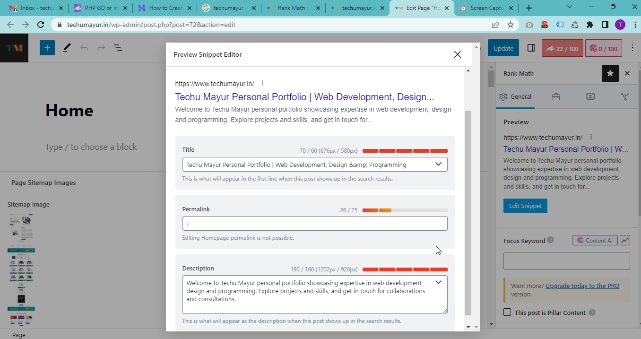641x339 pixels.
Task: Click the Description length progress bar
Action: pyautogui.click(x=405, y=269)
